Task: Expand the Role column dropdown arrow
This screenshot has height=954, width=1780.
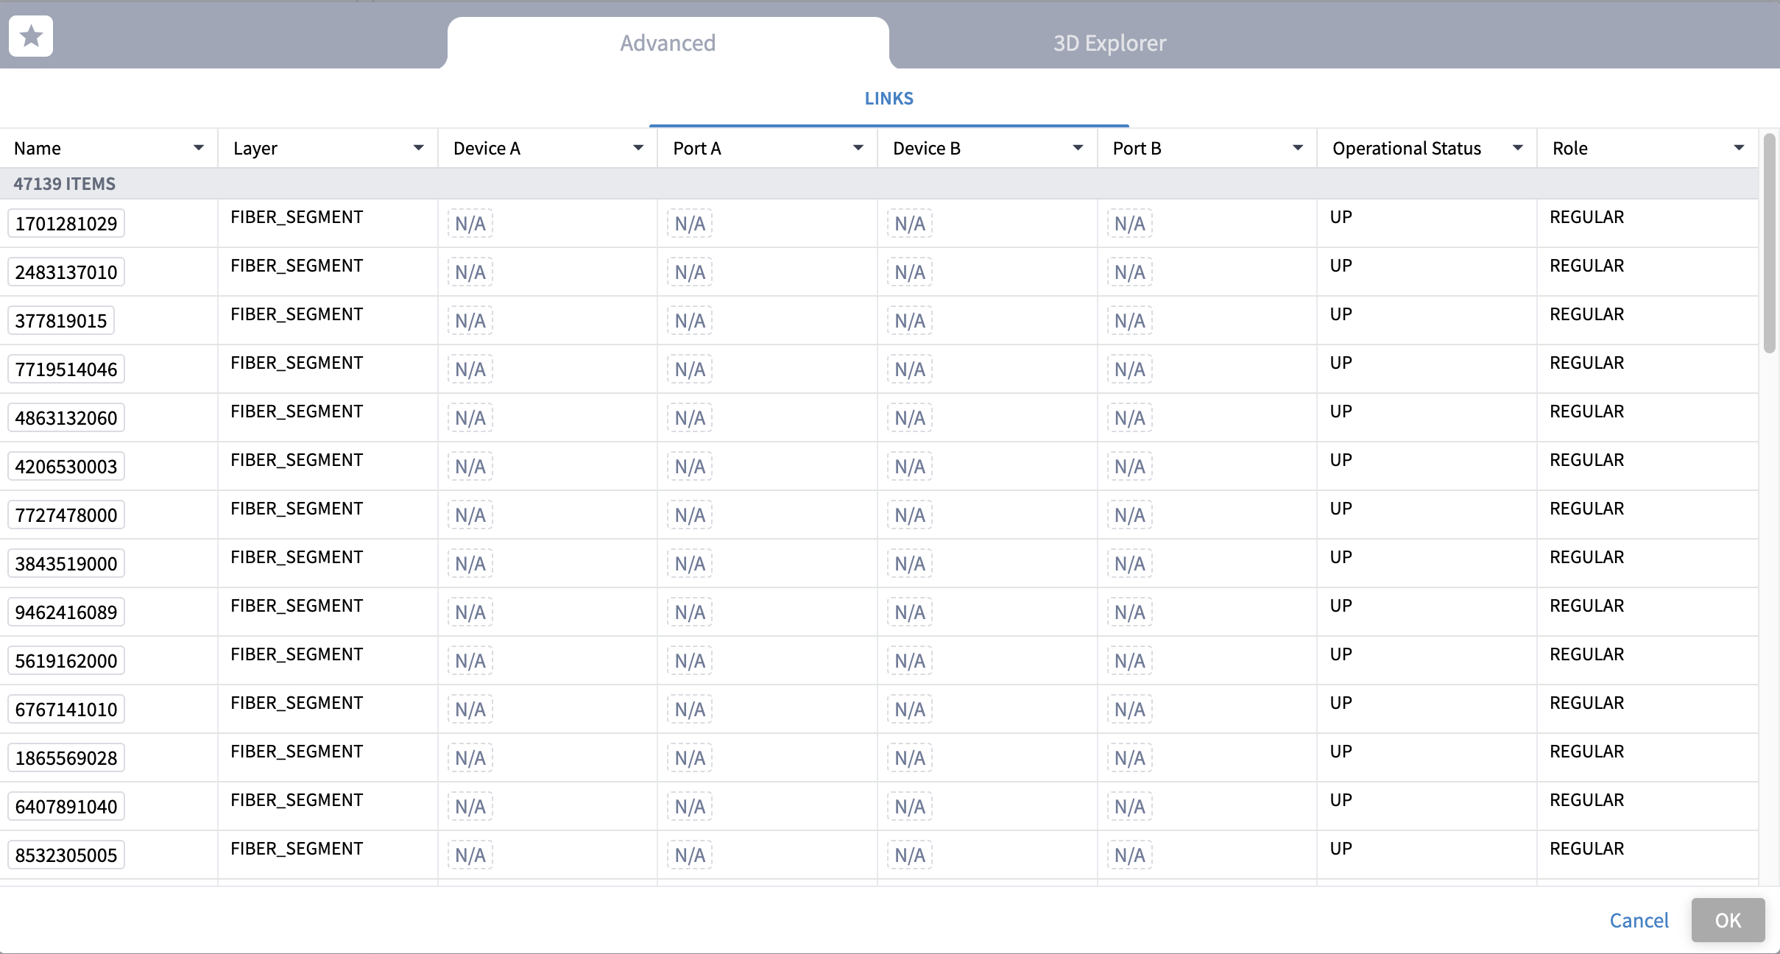Action: coord(1739,148)
